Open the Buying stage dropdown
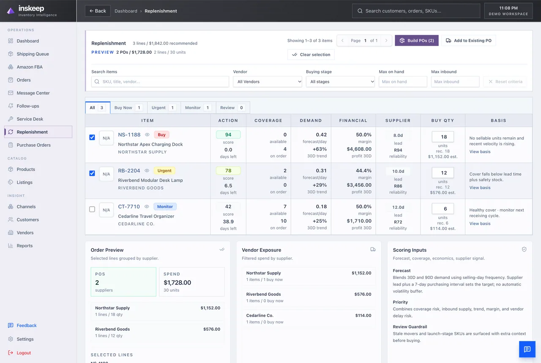This screenshot has height=363, width=541. tap(340, 82)
